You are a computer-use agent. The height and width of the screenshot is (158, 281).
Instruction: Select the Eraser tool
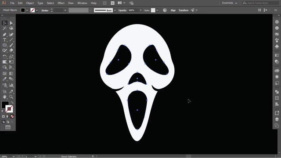click(x=11, y=50)
